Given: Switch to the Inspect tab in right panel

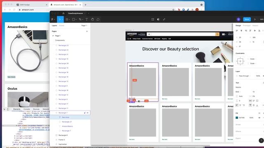Looking at the screenshot, I should [255, 25].
